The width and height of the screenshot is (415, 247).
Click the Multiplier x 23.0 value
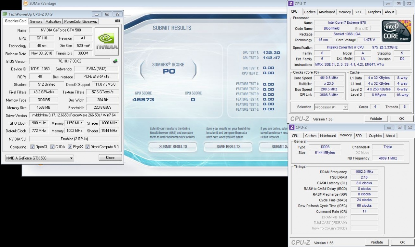point(329,84)
